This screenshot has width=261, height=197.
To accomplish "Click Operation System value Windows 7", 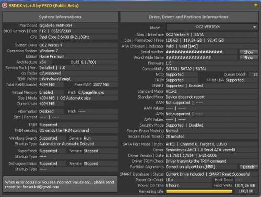I will 49,51.
